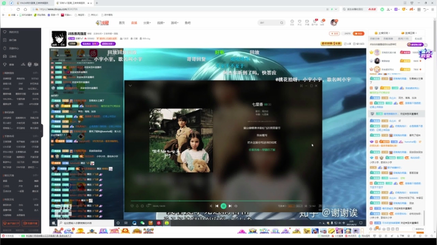Click the DOTA2 category link in sidebar
The height and width of the screenshot is (245, 437).
coord(35,78)
